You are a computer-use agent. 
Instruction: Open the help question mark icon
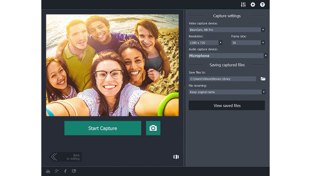click(262, 4)
